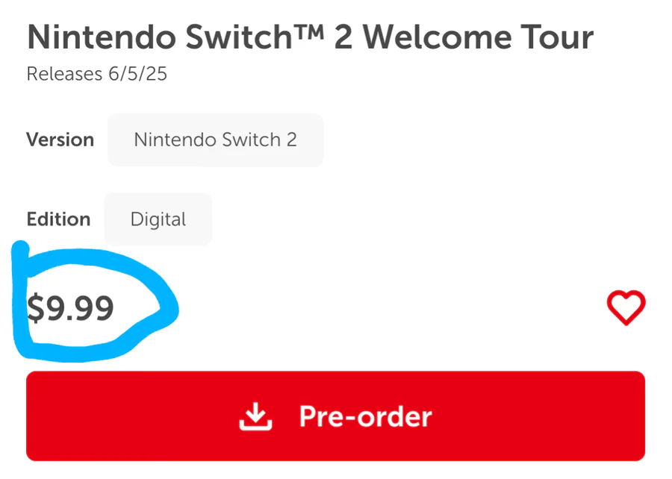This screenshot has height=479, width=672.
Task: Click the download arrow icon in Pre-order
Action: [255, 416]
